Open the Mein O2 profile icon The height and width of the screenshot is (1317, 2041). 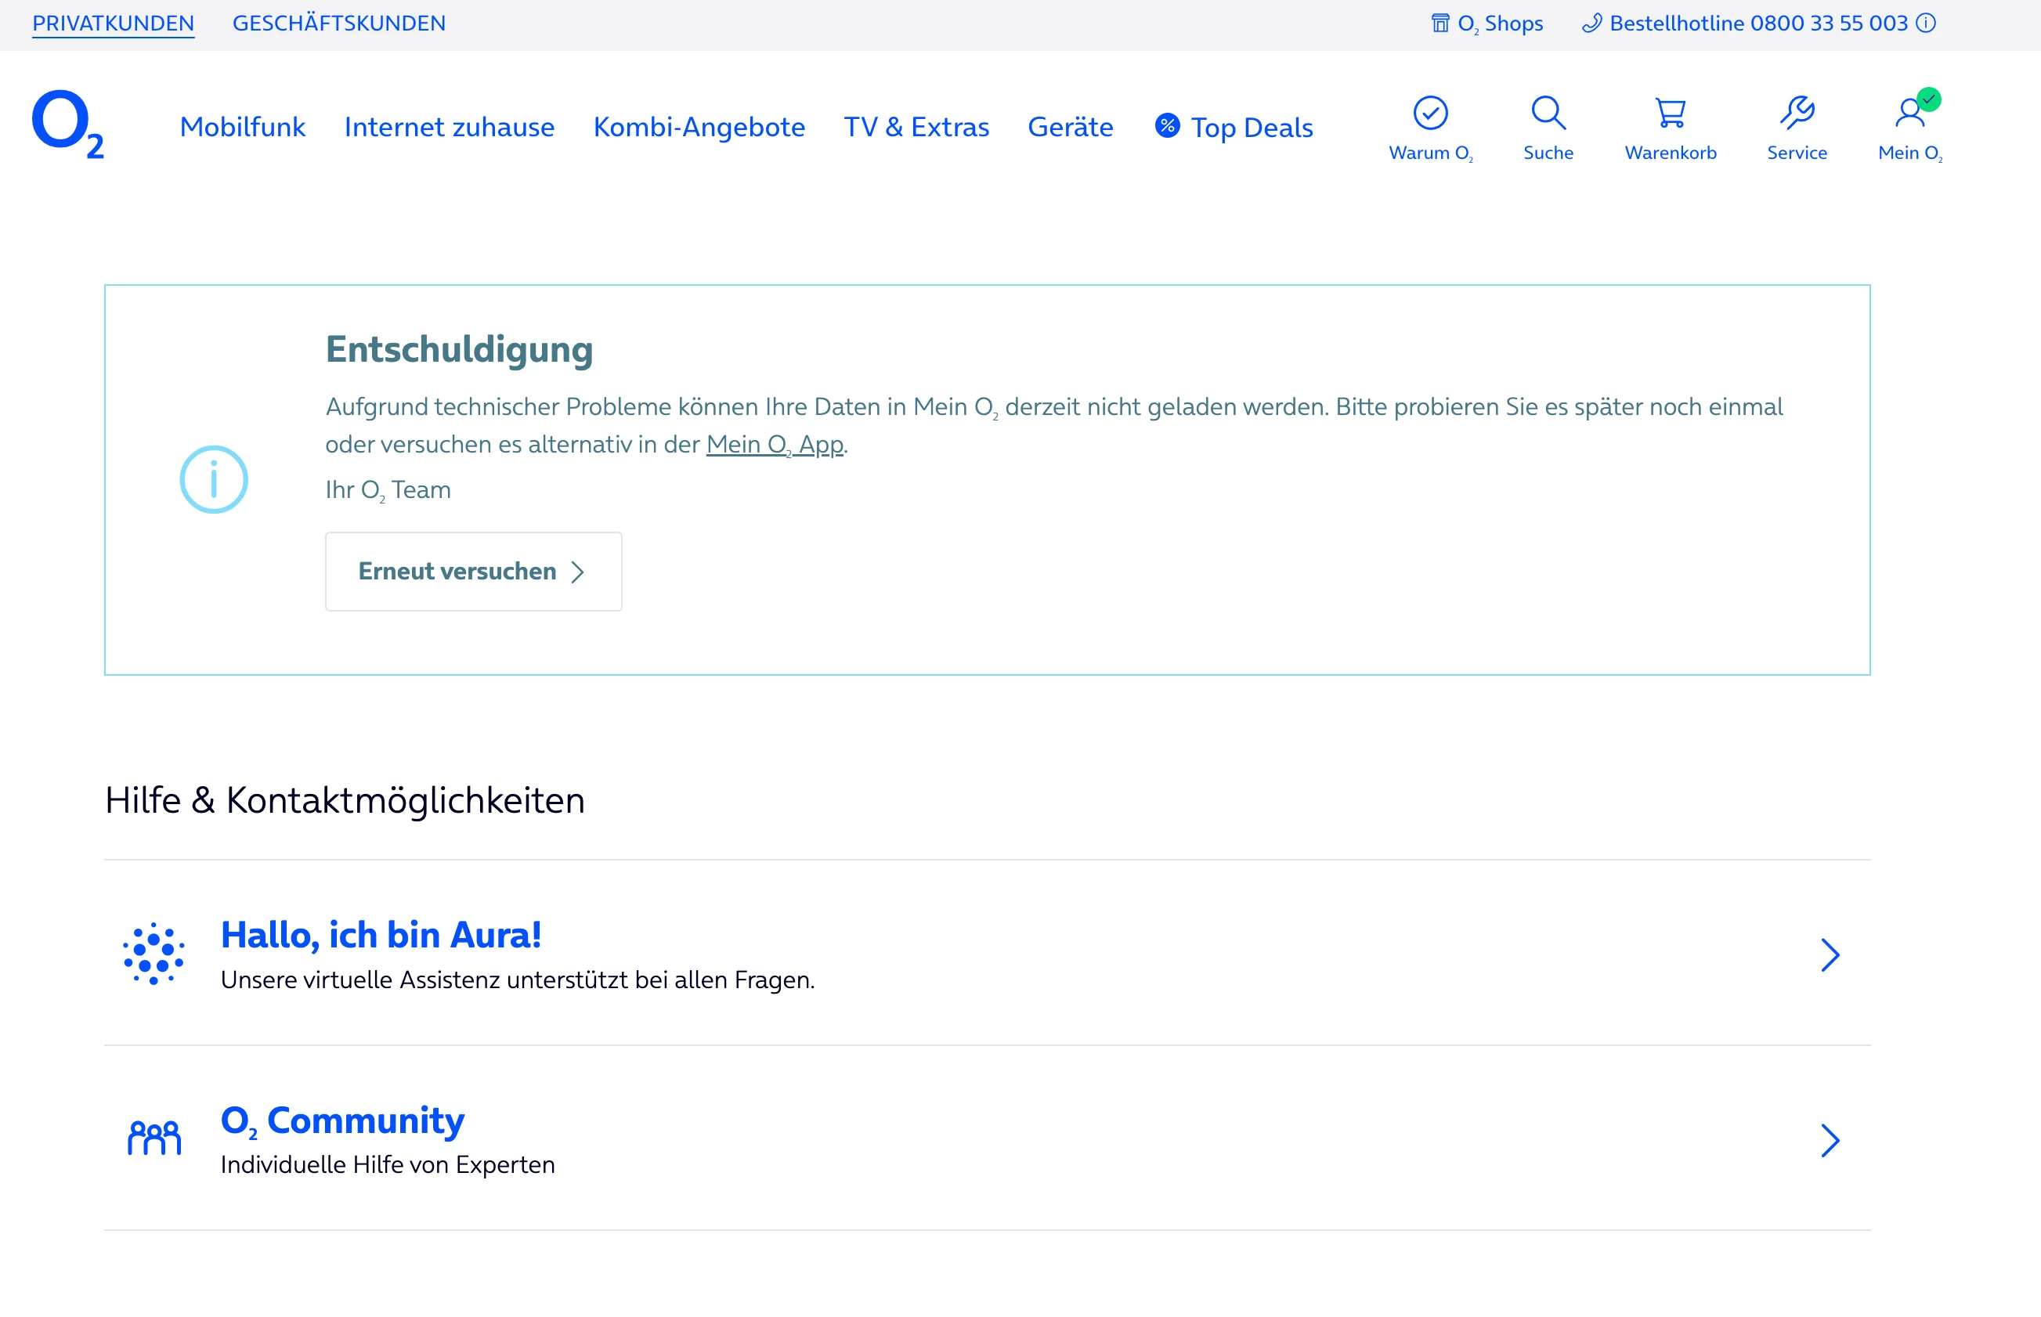pos(1909,113)
